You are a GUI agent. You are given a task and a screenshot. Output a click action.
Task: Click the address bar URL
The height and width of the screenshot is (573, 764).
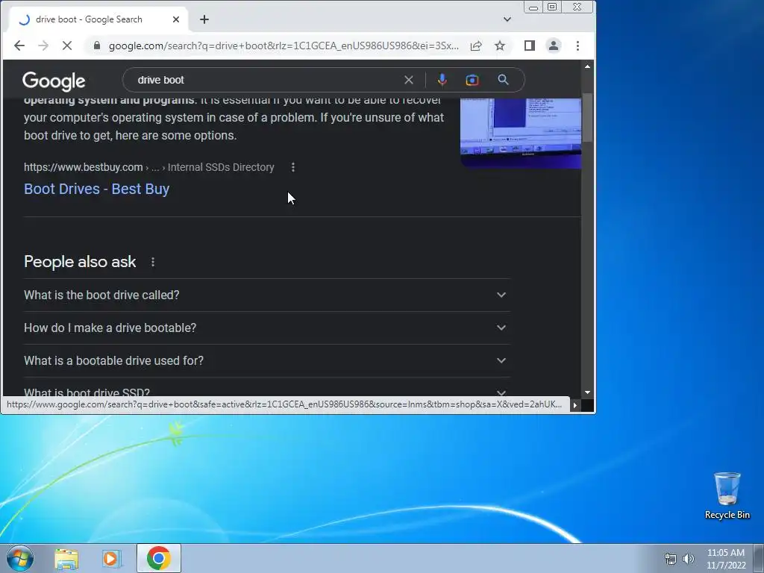click(x=284, y=46)
